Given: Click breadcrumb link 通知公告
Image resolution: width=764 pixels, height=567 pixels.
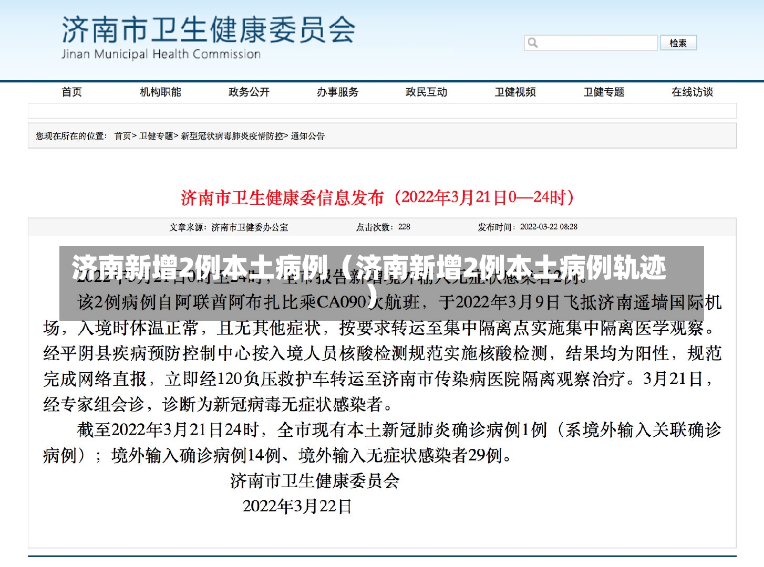Looking at the screenshot, I should pos(308,136).
